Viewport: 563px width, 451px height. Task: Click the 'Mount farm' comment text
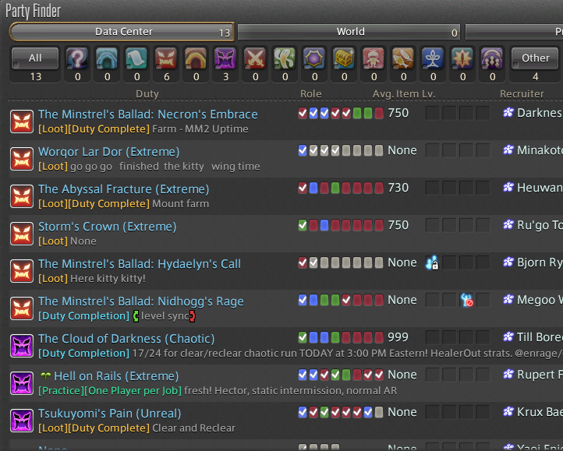180,204
